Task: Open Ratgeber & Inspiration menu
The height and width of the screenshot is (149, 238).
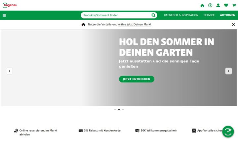Action: [181, 15]
